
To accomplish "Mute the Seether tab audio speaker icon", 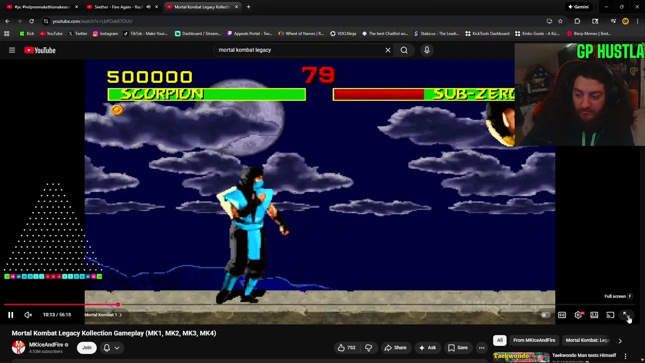I will pyautogui.click(x=148, y=7).
